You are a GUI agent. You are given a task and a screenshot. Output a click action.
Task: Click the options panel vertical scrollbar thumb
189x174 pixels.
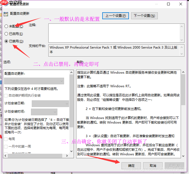71,101
